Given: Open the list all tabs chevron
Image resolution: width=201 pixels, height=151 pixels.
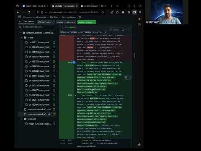Looking at the screenshot, I should [x=117, y=6].
